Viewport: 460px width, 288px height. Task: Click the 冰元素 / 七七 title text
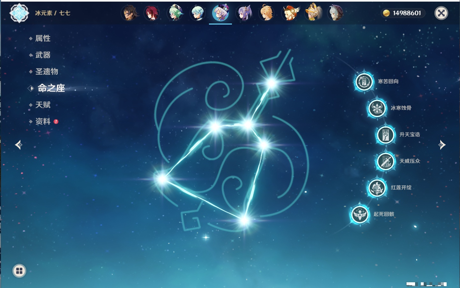[53, 13]
